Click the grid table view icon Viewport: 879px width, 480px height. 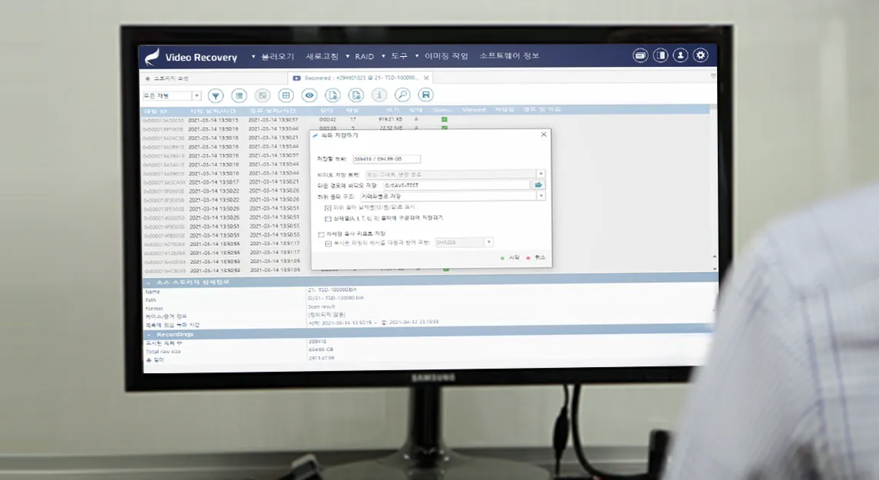coord(286,96)
